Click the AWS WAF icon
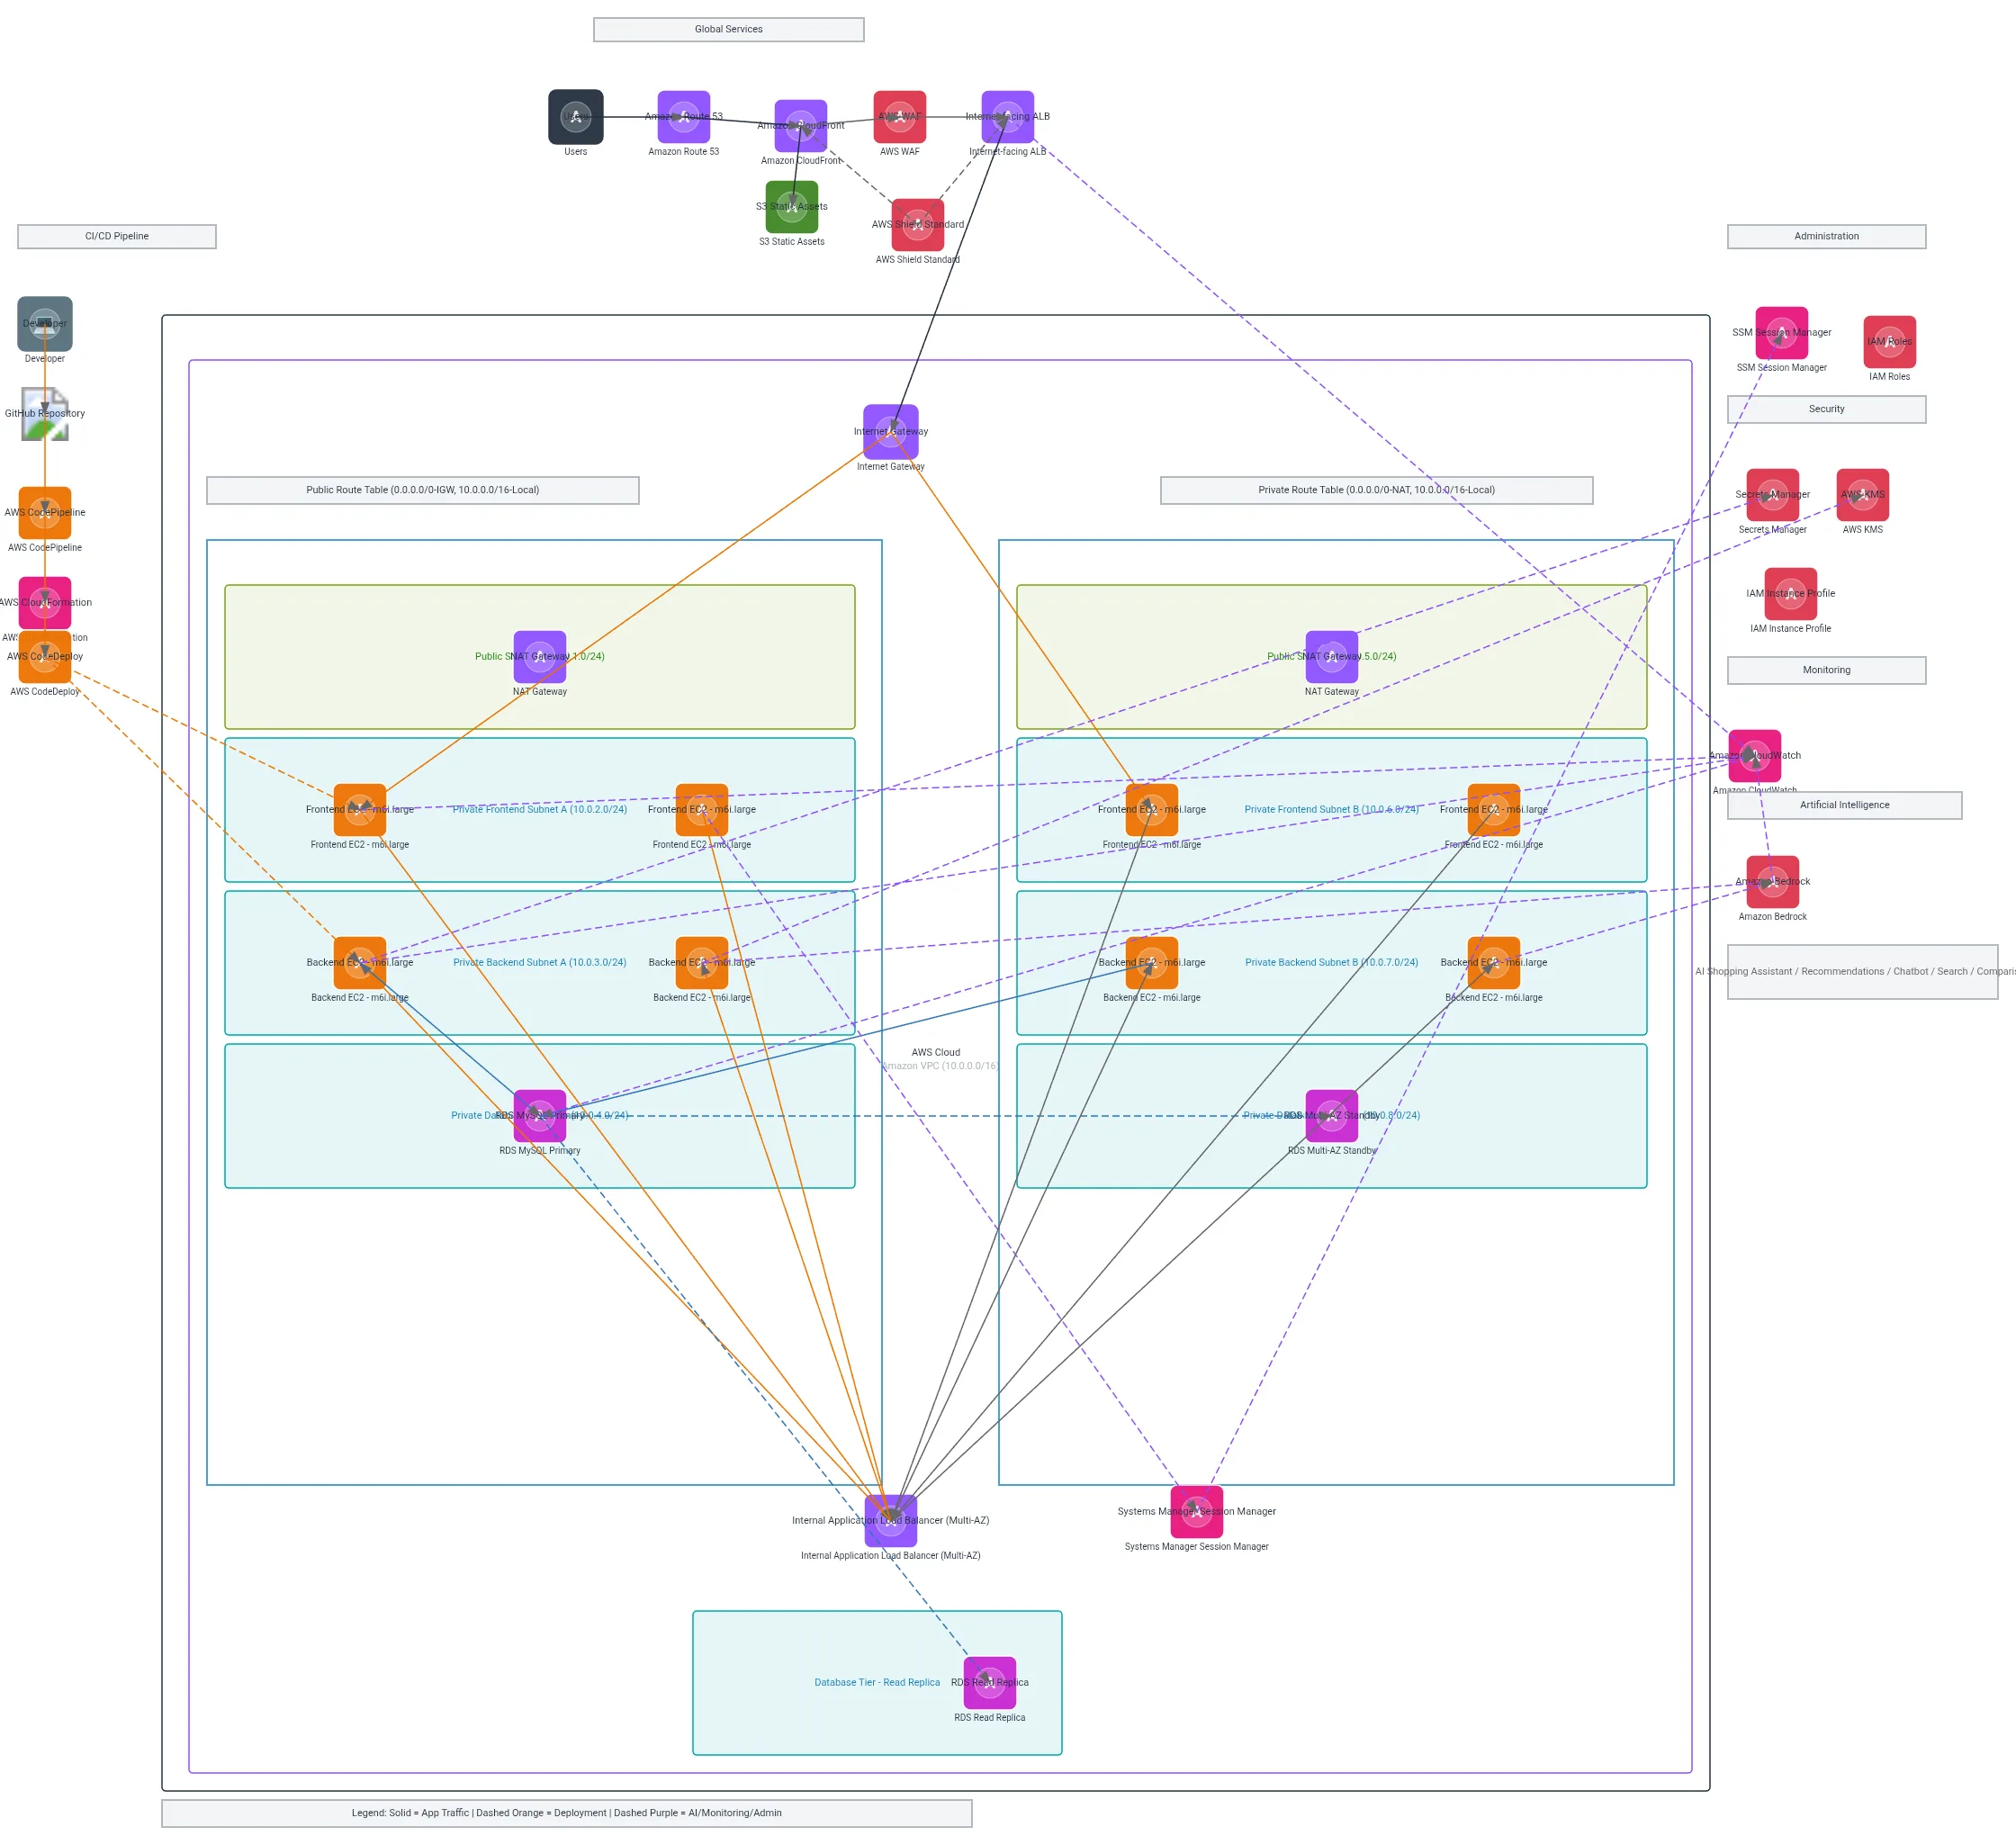This screenshot has width=2016, height=1845. point(899,116)
